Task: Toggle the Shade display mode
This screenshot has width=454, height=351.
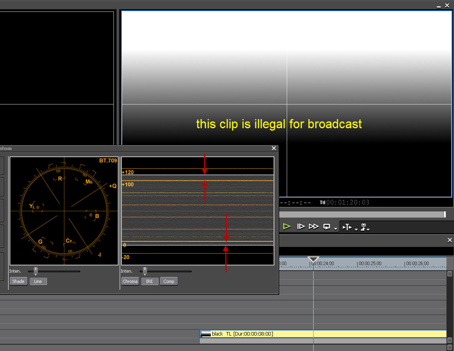Action: pos(18,281)
